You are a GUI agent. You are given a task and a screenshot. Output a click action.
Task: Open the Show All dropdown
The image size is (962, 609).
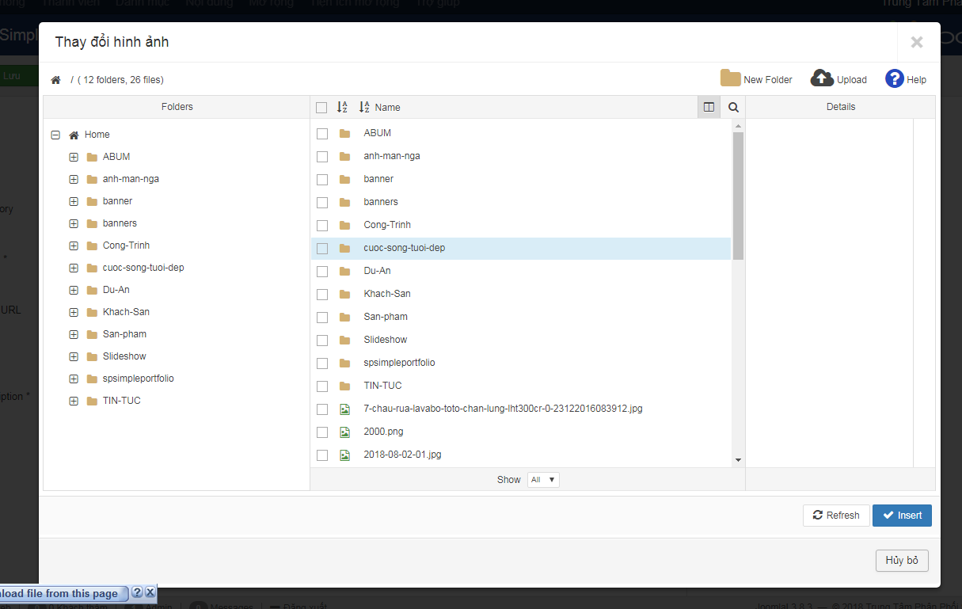click(x=543, y=479)
